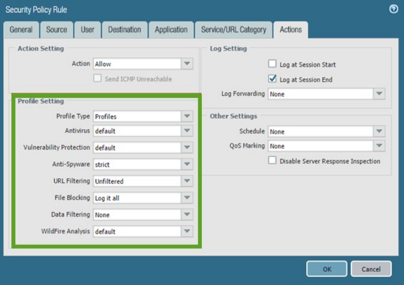
Task: Switch to the General tab
Action: 21,30
